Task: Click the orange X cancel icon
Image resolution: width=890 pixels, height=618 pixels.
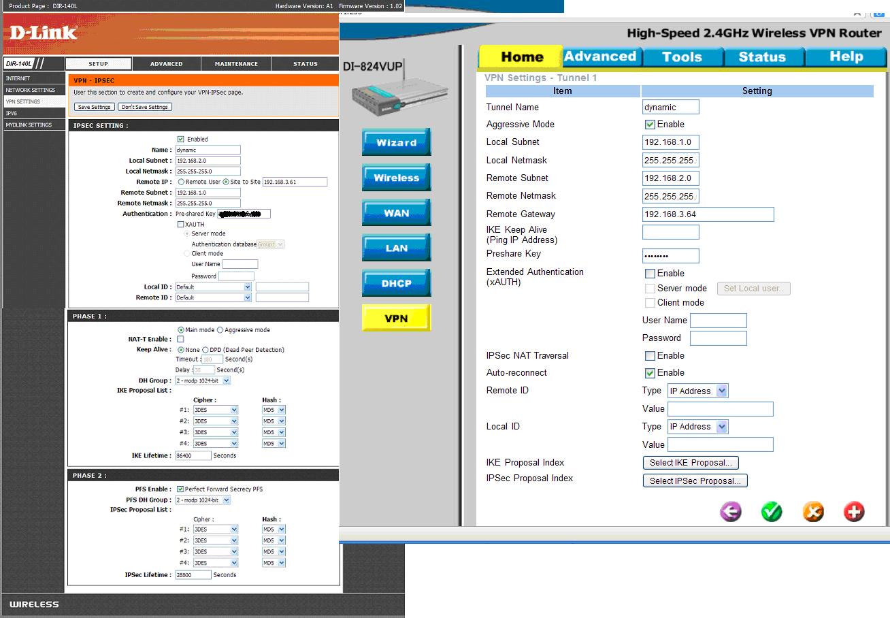Action: click(812, 512)
